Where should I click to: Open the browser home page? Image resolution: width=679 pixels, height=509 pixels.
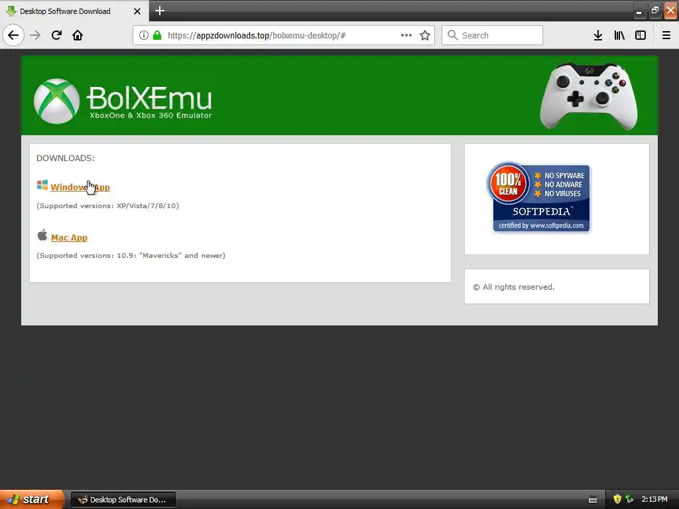coord(78,35)
